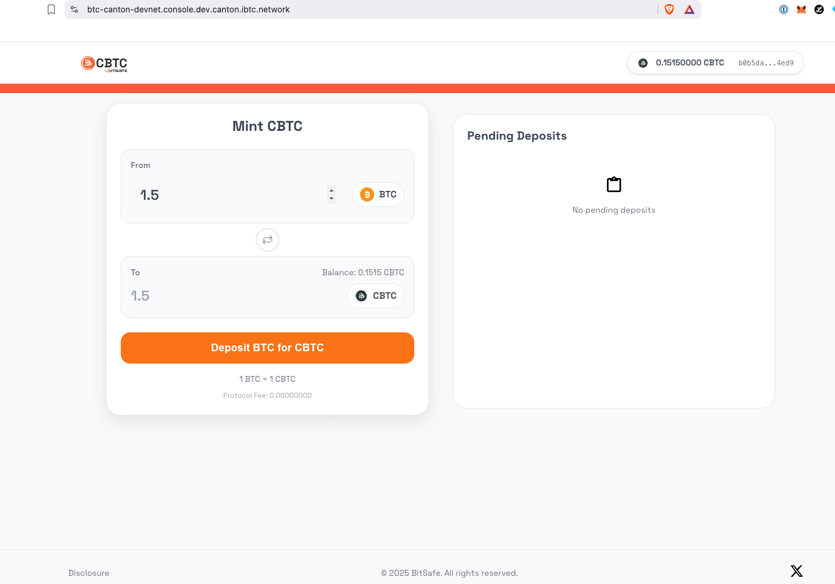Click the swap direction arrows icon

click(x=268, y=240)
